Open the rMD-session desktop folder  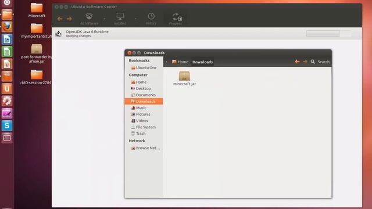36,77
